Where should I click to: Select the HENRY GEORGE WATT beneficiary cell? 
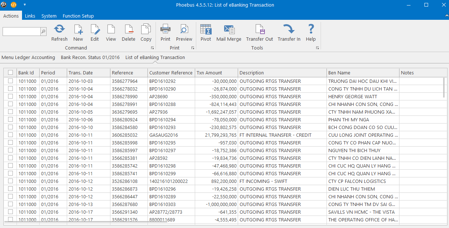pyautogui.click(x=363, y=96)
